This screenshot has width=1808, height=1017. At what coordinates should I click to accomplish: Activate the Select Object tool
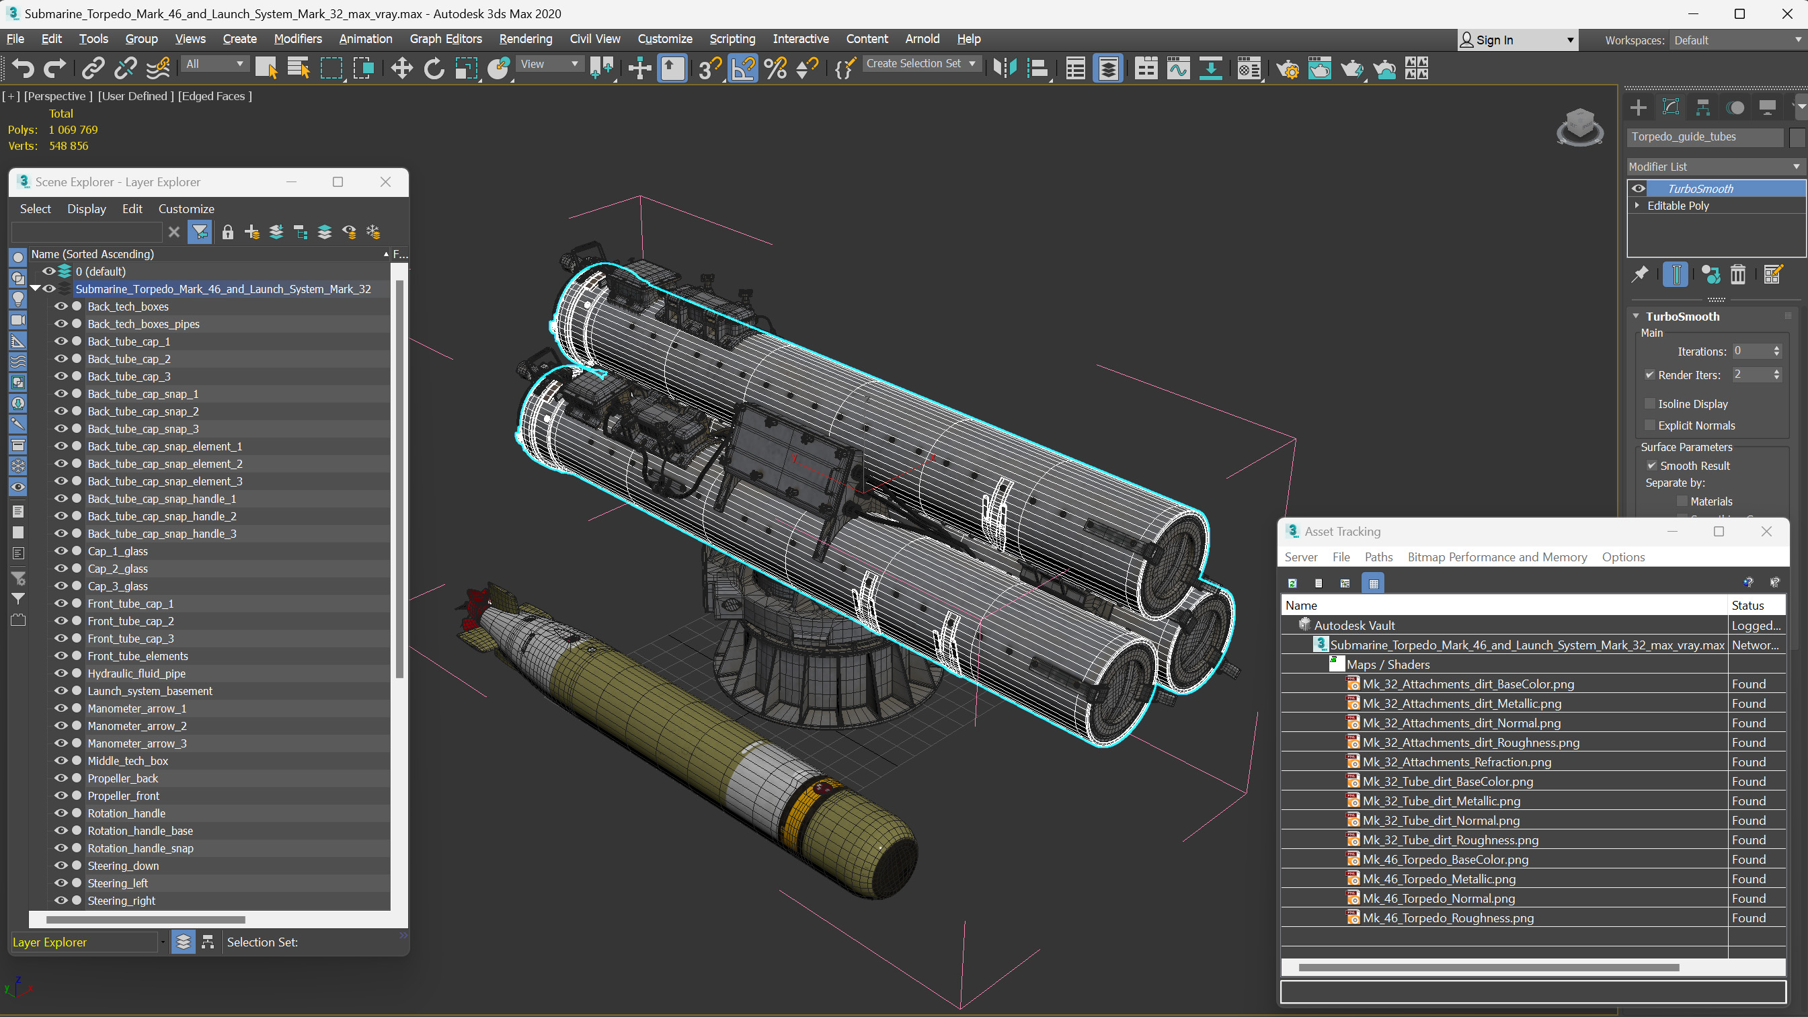click(266, 68)
